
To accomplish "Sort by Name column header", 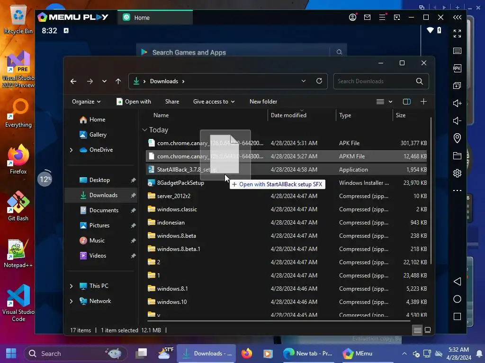I will click(x=206, y=115).
